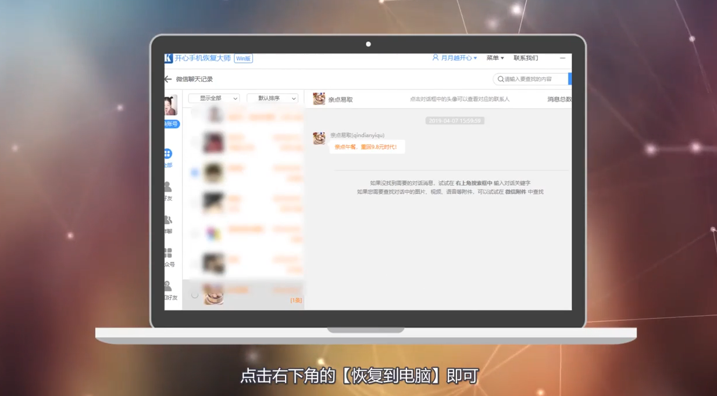
Task: Open the 好友 friends sidebar icon
Action: point(167,187)
